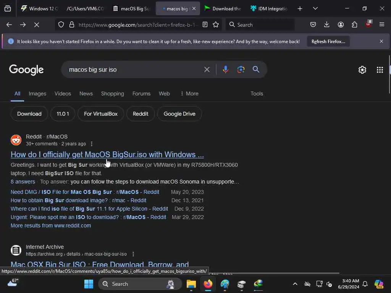Clear the Google search box text

(207, 69)
